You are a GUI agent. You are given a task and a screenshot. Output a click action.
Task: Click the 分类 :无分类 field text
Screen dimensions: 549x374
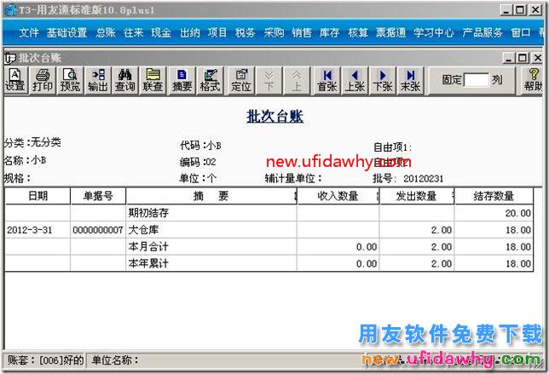[x=32, y=142]
